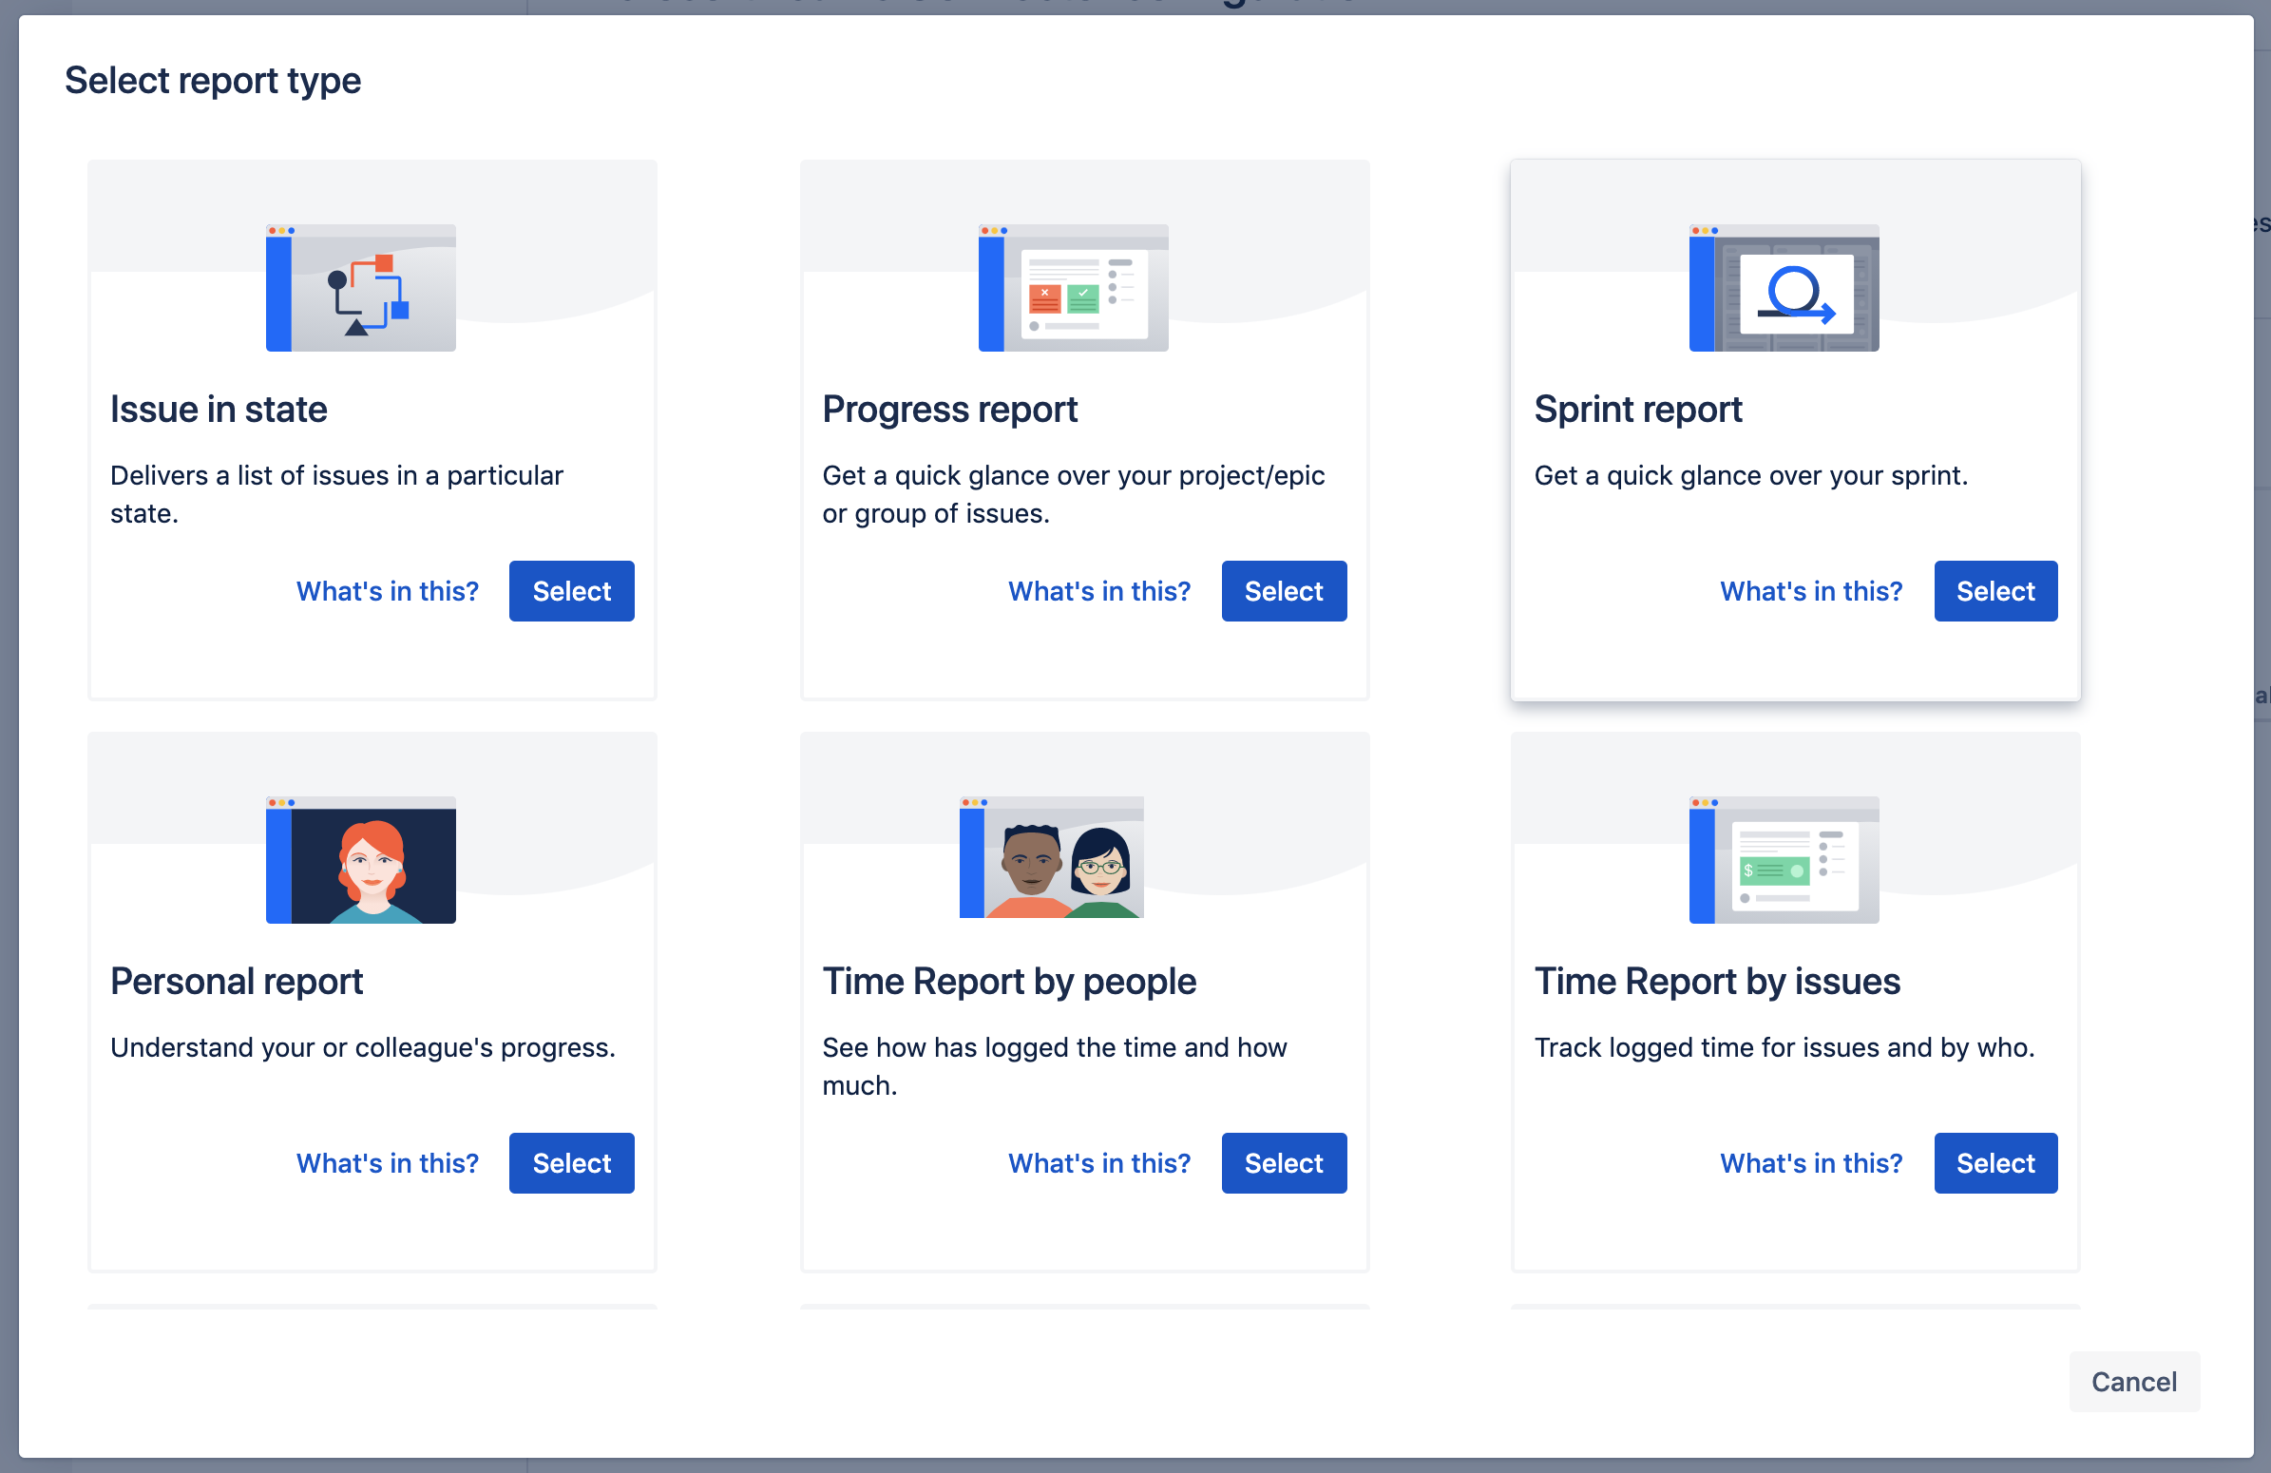This screenshot has height=1473, width=2271.
Task: Choose Select on the Sprint report card
Action: click(1994, 591)
